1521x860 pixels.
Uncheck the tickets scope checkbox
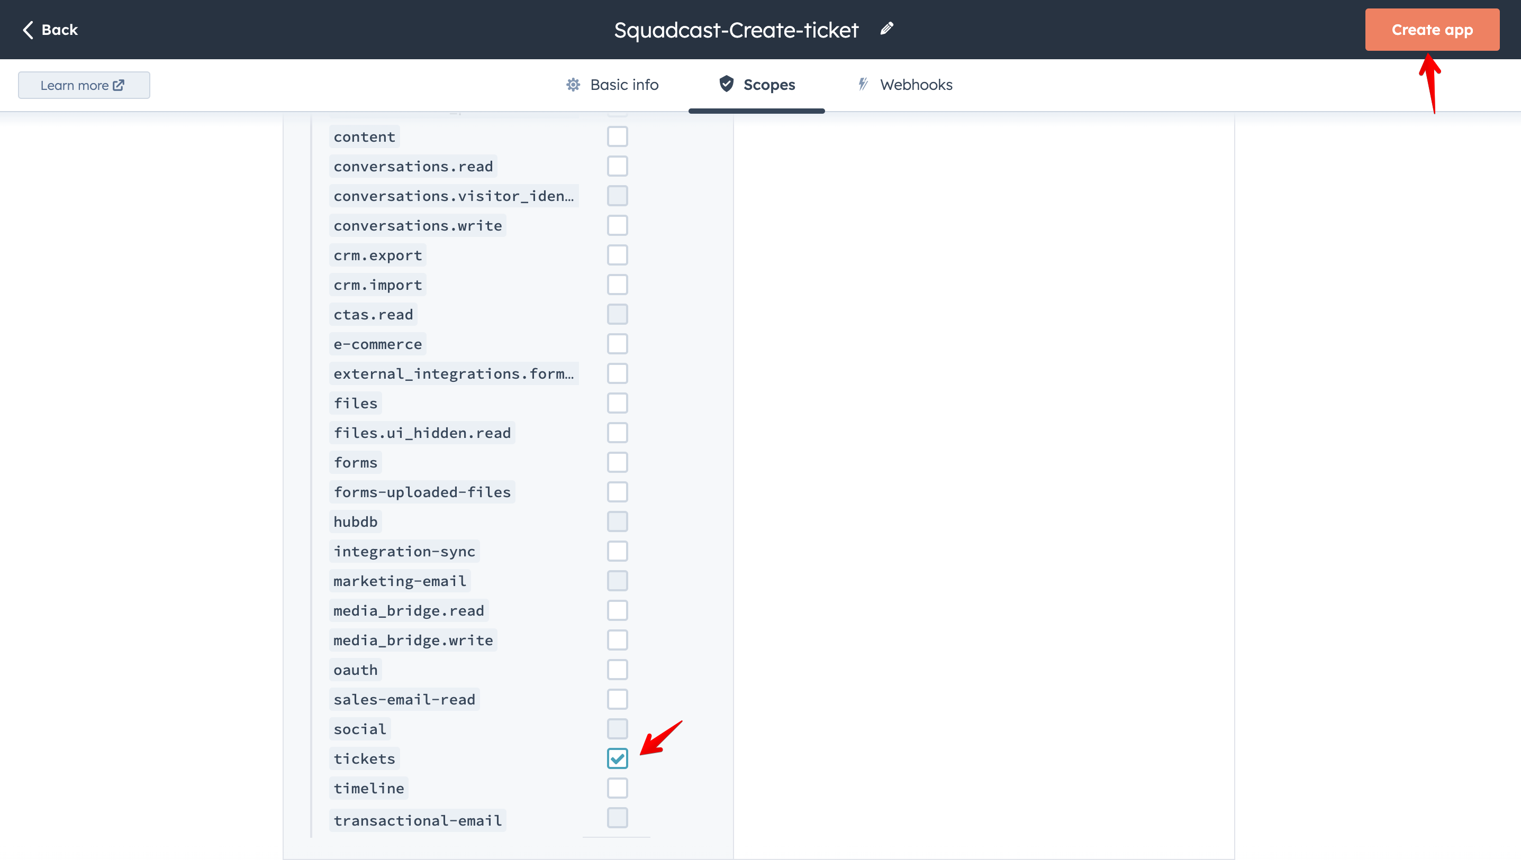[x=617, y=758]
